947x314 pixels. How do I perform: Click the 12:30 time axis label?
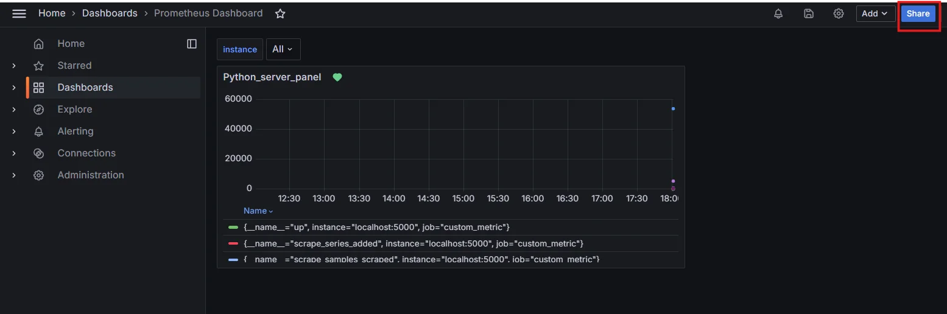289,198
